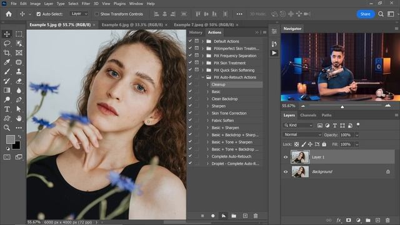The width and height of the screenshot is (400, 225).
Task: Begin recording an action
Action: point(212,216)
